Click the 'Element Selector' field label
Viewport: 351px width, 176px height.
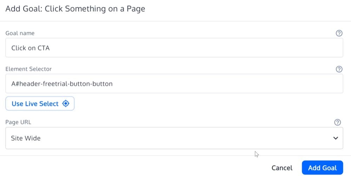[x=28, y=69]
